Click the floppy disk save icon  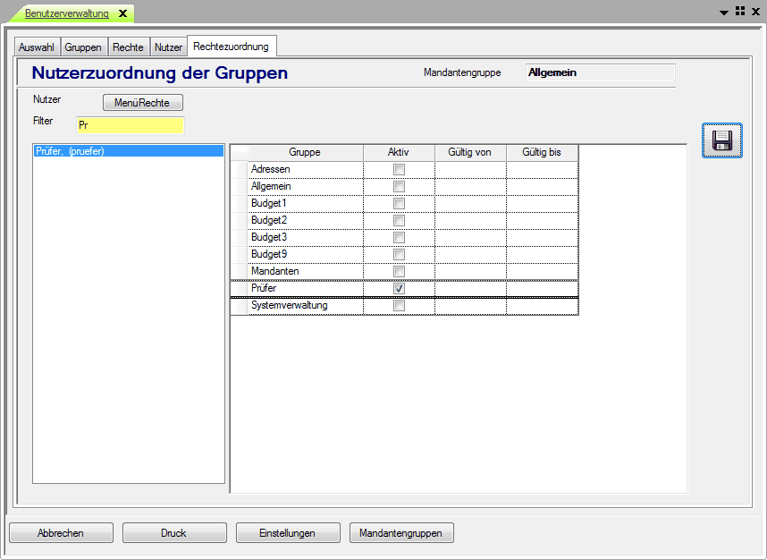[x=721, y=140]
